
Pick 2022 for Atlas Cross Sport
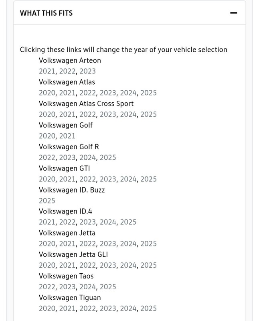click(87, 114)
